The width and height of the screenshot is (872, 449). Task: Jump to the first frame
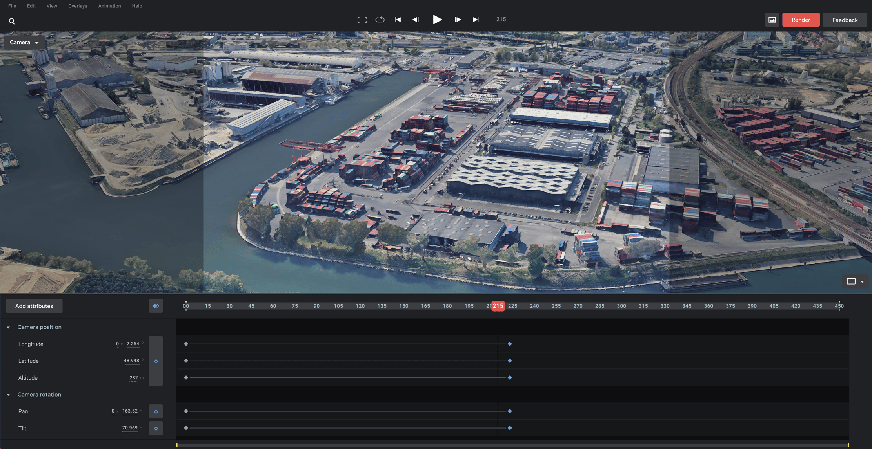click(x=398, y=19)
